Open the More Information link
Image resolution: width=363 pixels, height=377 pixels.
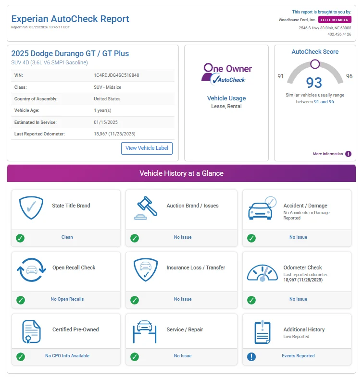[x=327, y=154]
